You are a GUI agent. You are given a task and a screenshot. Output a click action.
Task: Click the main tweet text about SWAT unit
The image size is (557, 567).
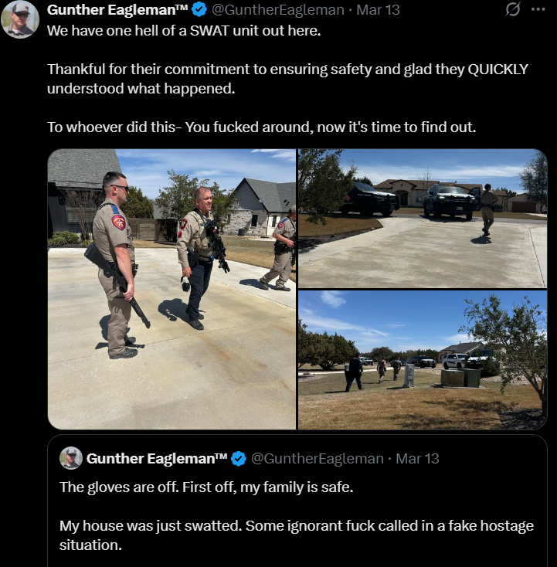click(184, 31)
